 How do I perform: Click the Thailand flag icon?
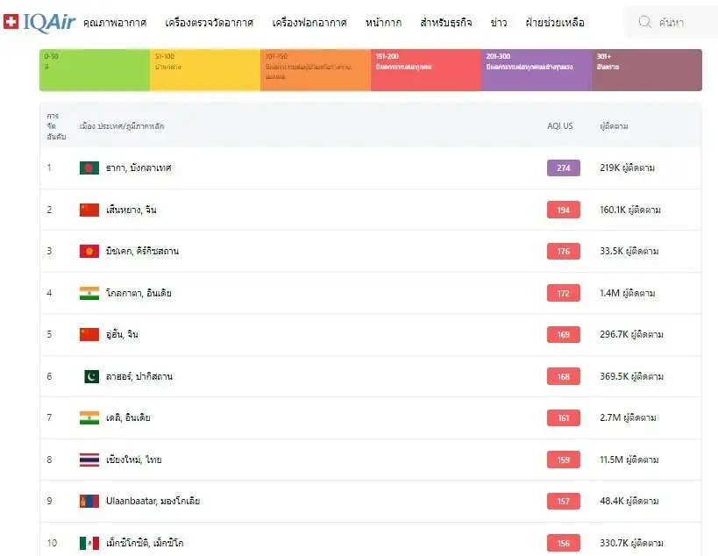pyautogui.click(x=89, y=460)
